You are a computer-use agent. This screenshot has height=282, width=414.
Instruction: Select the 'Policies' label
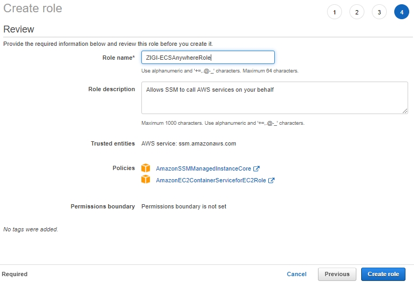[124, 168]
